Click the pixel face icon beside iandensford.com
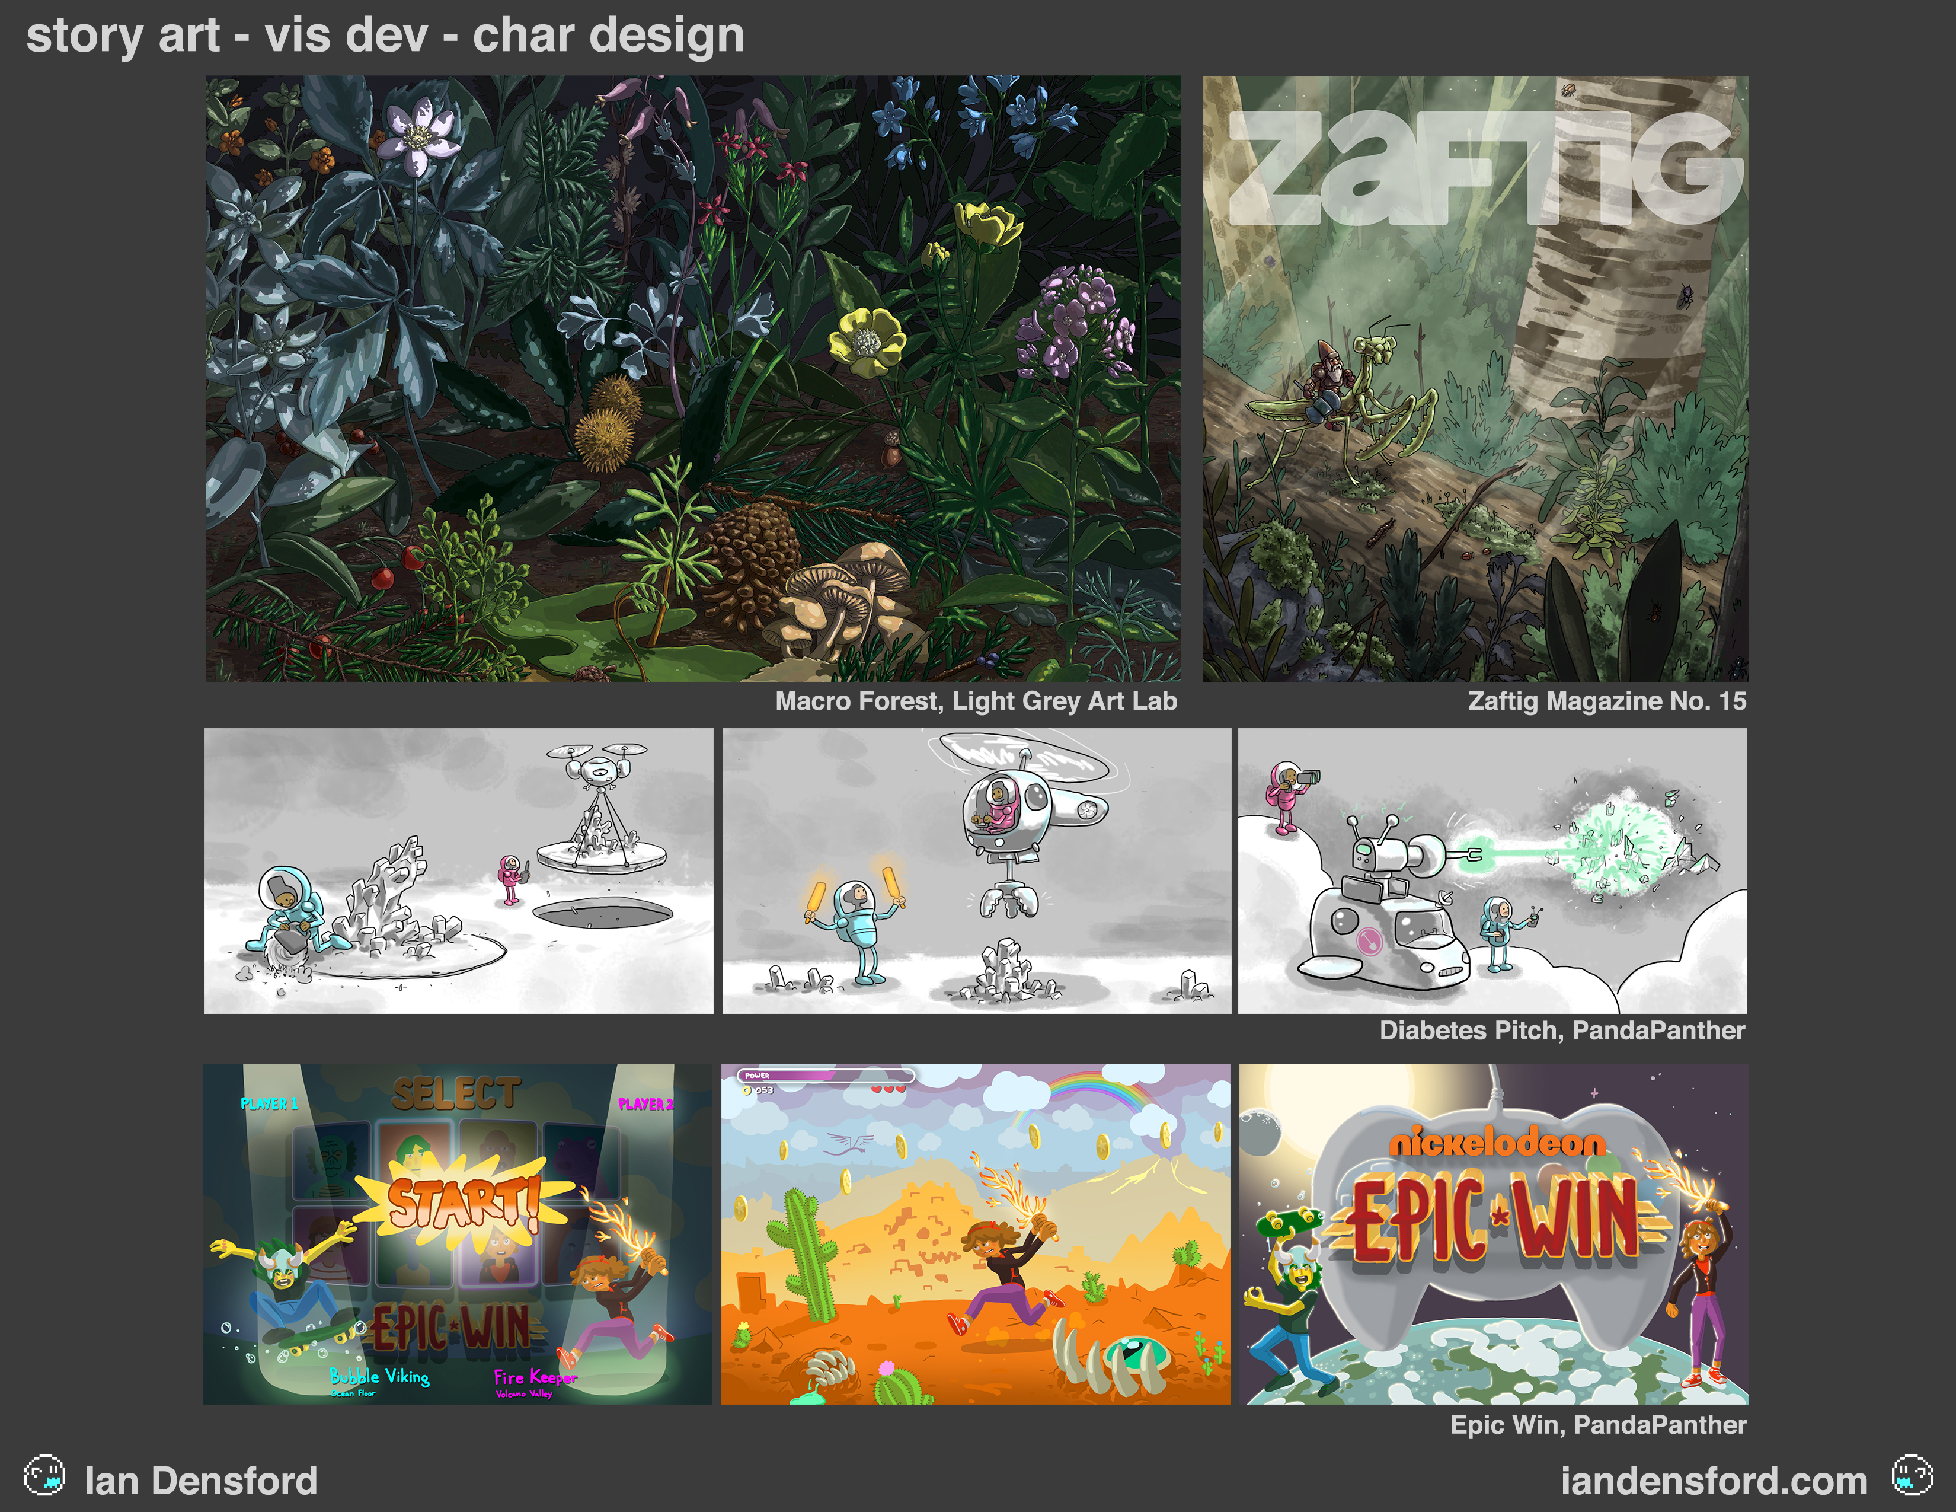Screen dimensions: 1956x1512 click(x=1912, y=1475)
